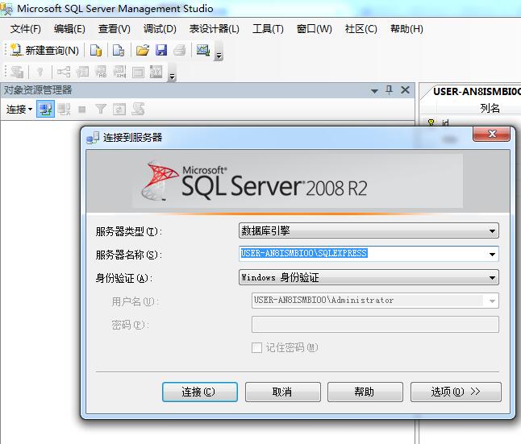Click the disabled 用户名 combo box
The image size is (521, 444).
375,301
